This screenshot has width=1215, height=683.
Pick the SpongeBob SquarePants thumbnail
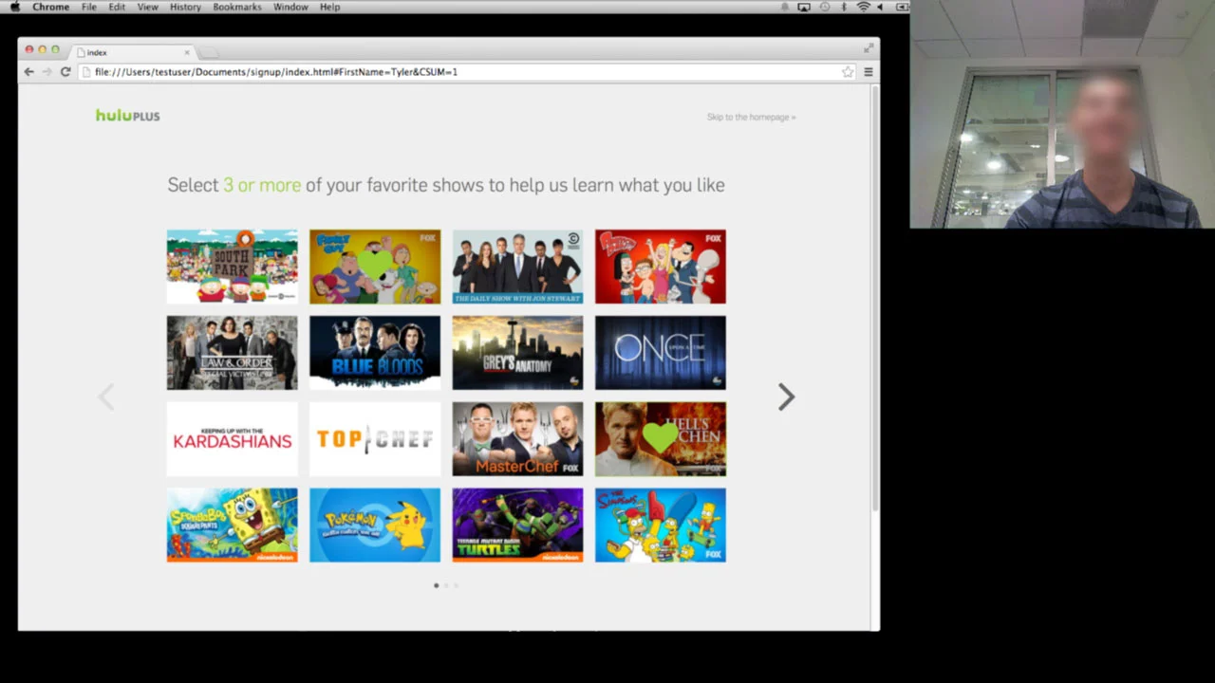click(x=232, y=526)
